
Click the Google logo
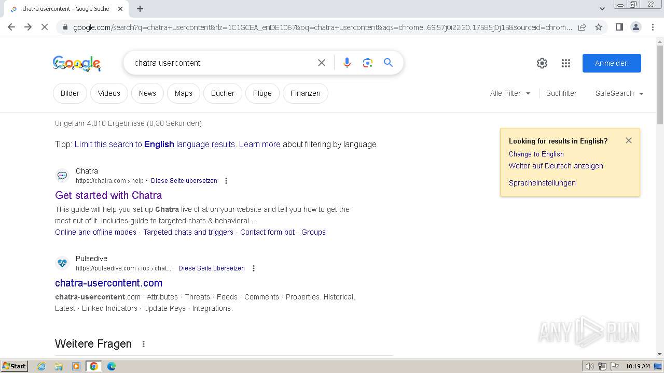(77, 63)
